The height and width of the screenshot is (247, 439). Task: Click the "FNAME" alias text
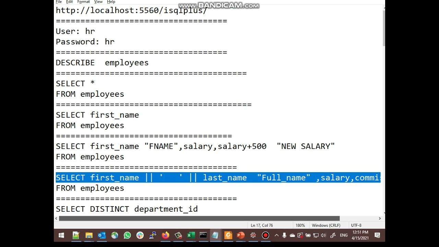pos(161,146)
